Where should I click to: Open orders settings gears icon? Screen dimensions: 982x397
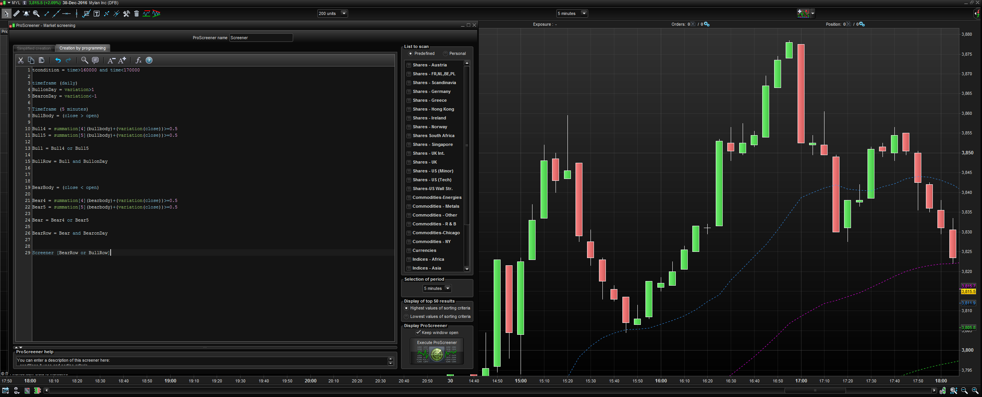pos(707,24)
